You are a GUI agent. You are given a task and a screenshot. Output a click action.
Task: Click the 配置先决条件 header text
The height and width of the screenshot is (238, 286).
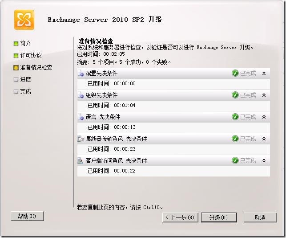point(101,73)
